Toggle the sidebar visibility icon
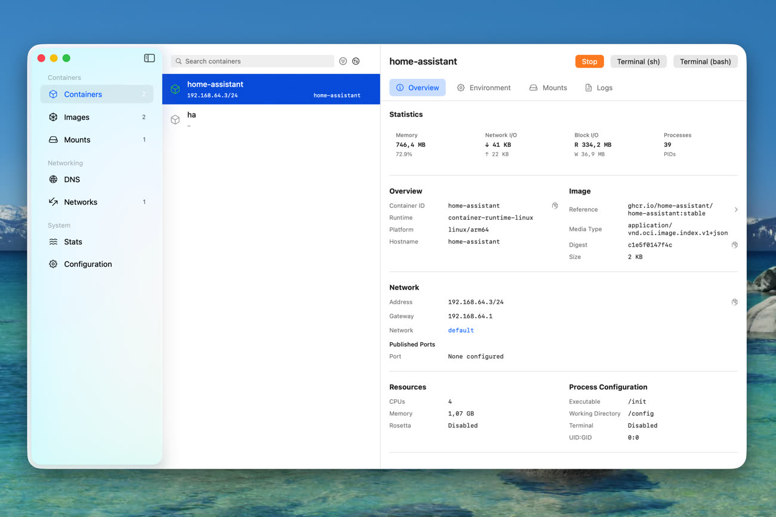The image size is (776, 517). [149, 58]
